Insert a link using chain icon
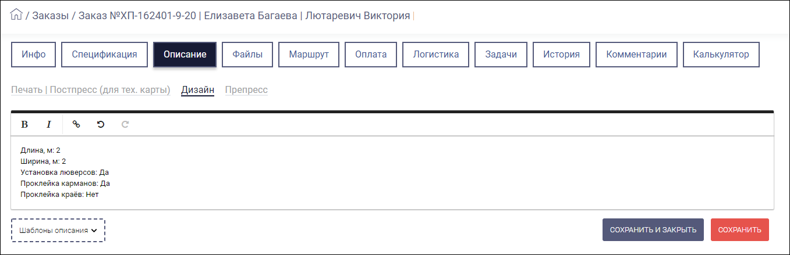This screenshot has height=255, width=790. 76,124
